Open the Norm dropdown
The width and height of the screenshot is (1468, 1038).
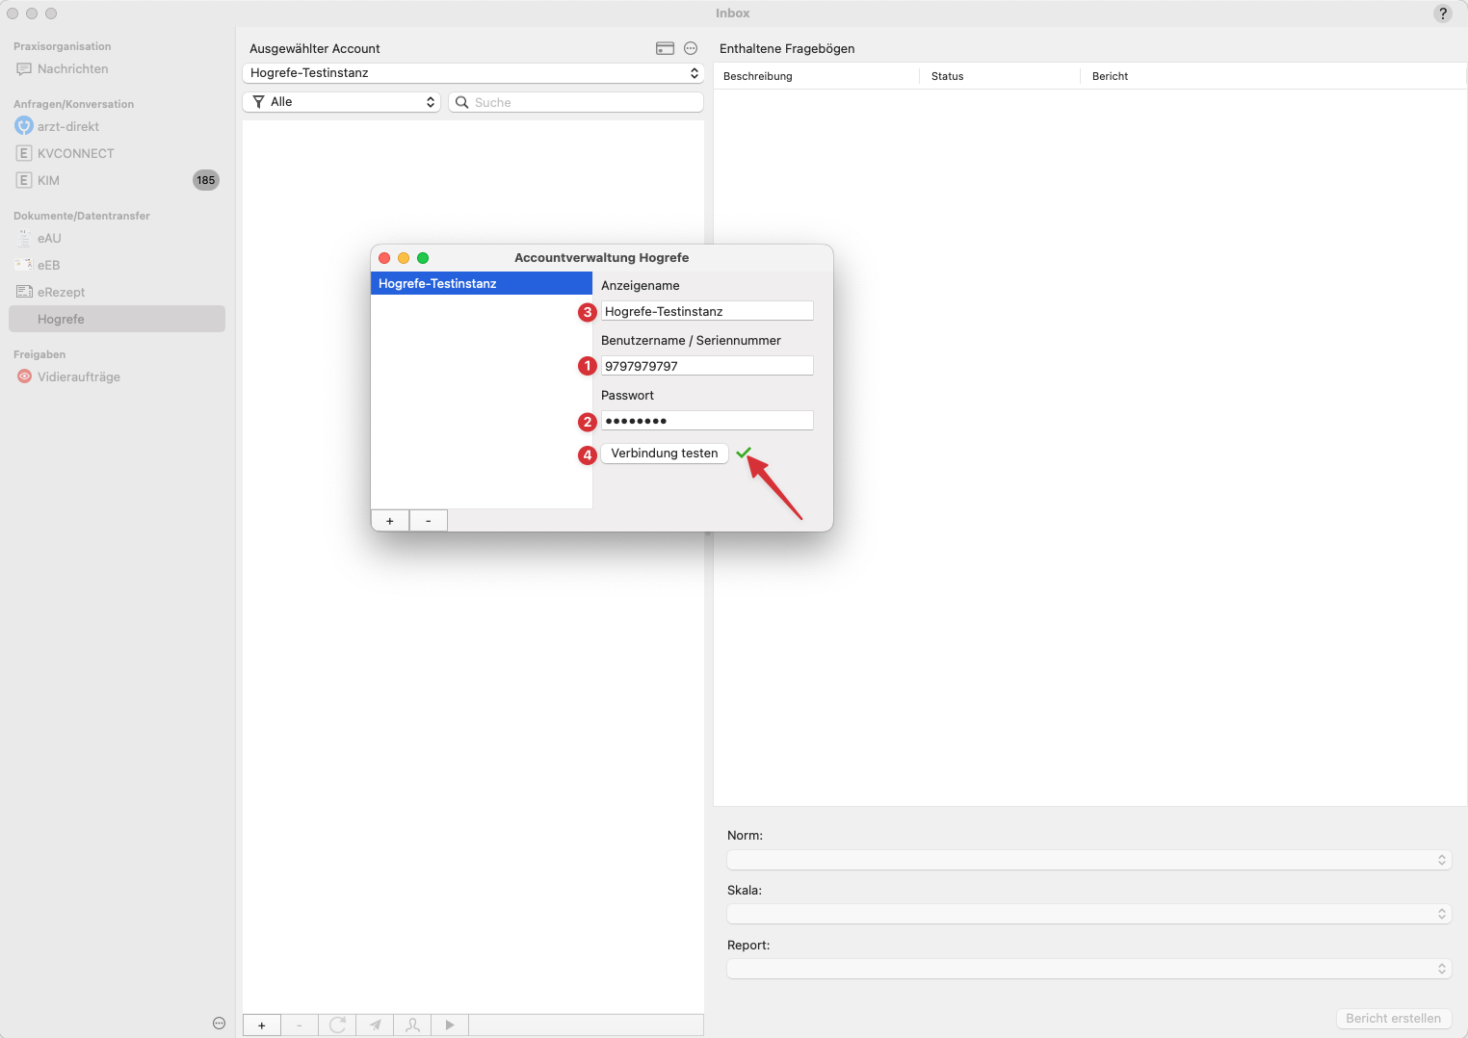(1089, 860)
